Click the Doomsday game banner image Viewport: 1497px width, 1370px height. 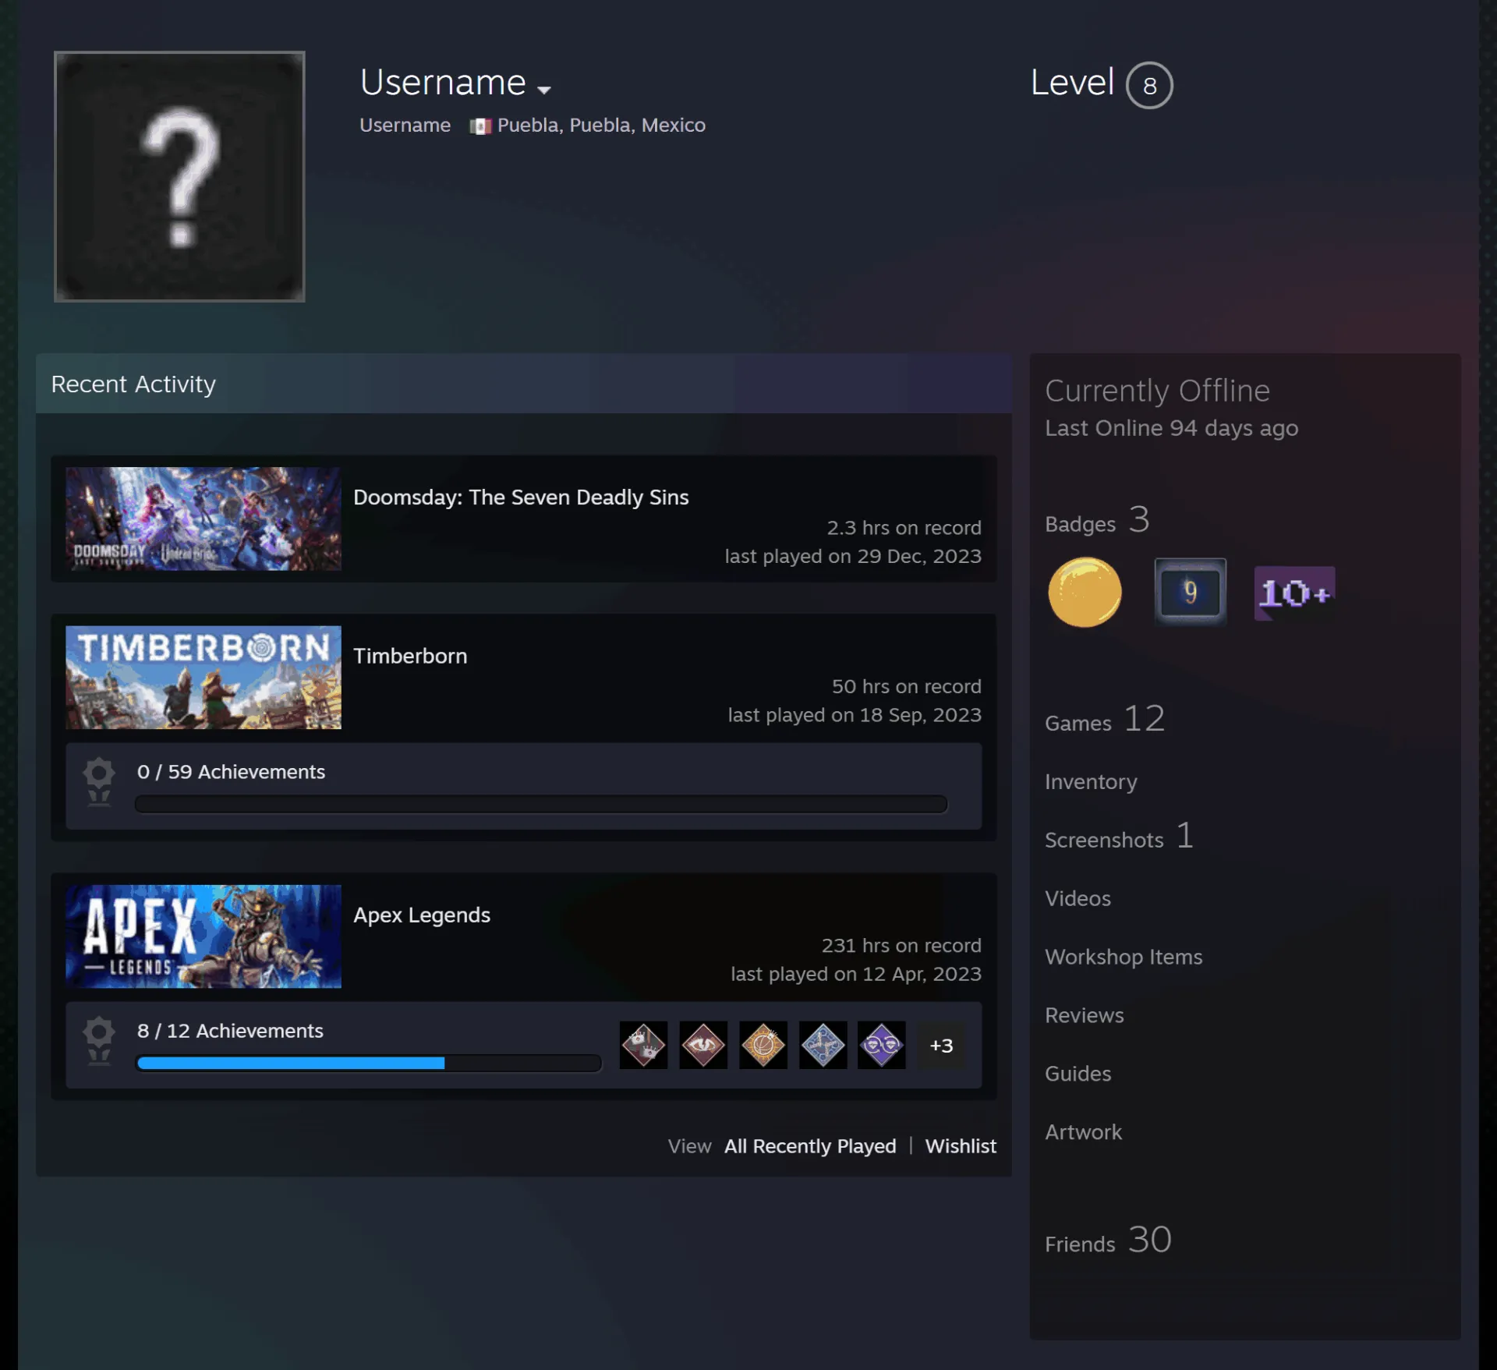coord(203,519)
